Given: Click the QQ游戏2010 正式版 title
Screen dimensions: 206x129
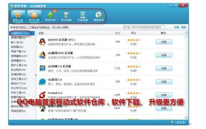Looking at the screenshot, I should 60,53.
